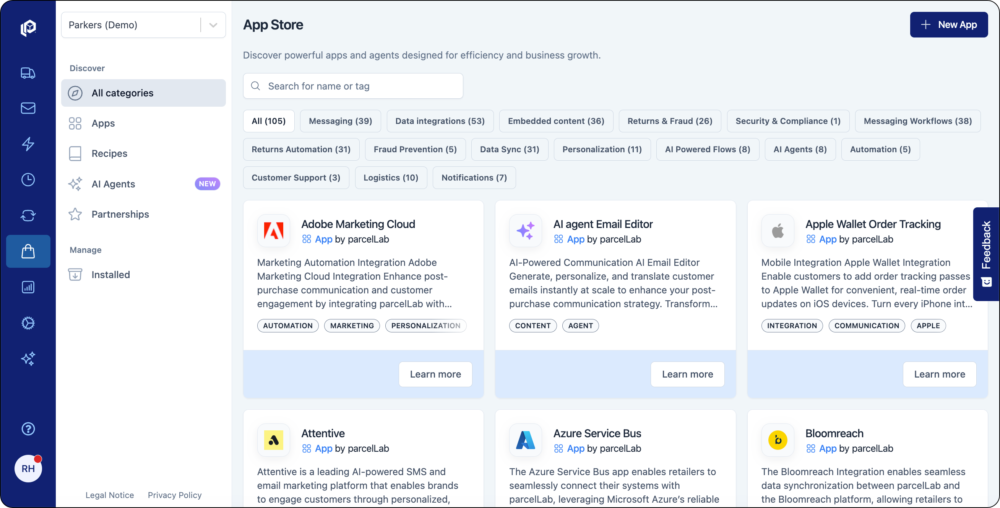Open the analytics bar chart icon

click(x=28, y=287)
